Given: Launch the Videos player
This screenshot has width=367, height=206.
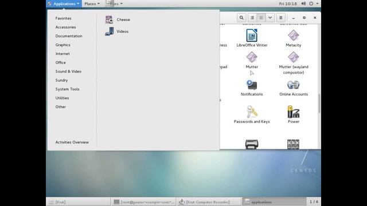Looking at the screenshot, I should pyautogui.click(x=116, y=31).
